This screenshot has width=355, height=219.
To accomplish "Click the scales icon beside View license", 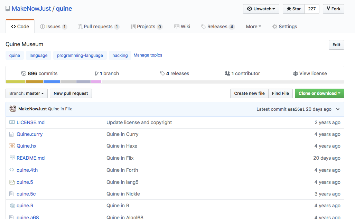I will coord(295,73).
